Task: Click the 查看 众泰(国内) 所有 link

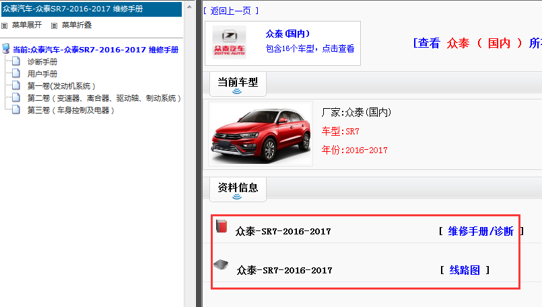Action: click(x=477, y=43)
